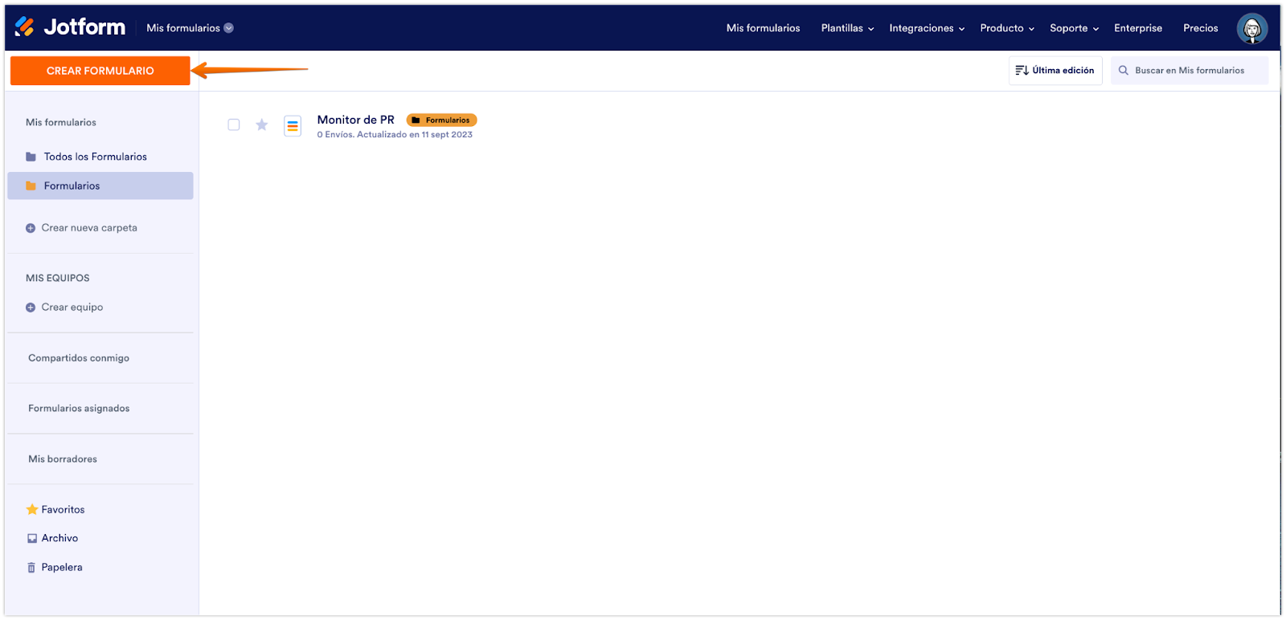The image size is (1286, 620).
Task: Click the search magnifier icon
Action: pyautogui.click(x=1124, y=71)
